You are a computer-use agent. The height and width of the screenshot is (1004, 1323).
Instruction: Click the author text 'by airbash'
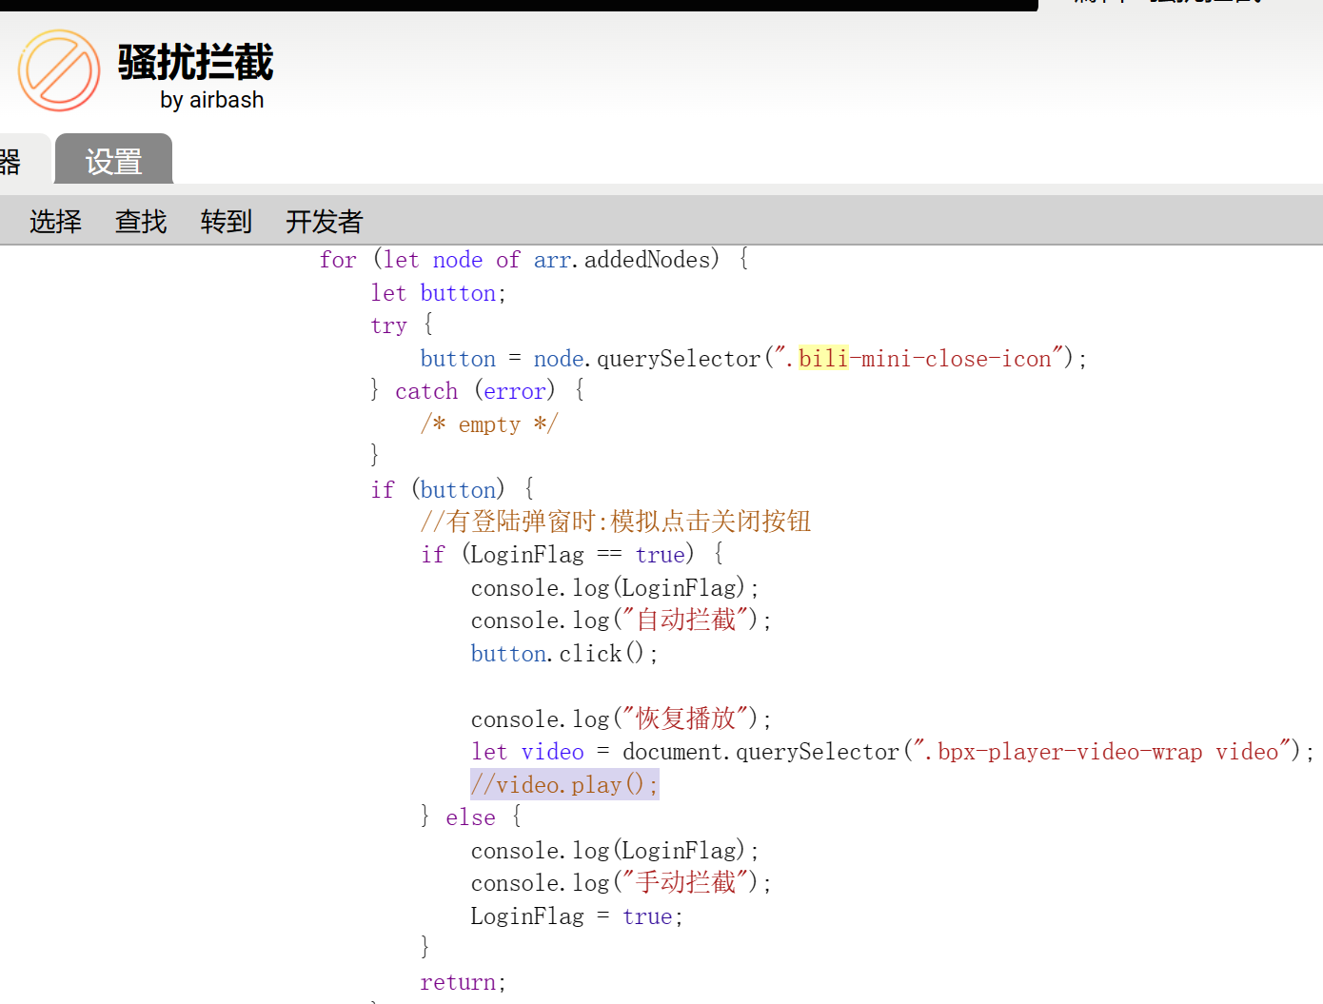coord(211,100)
